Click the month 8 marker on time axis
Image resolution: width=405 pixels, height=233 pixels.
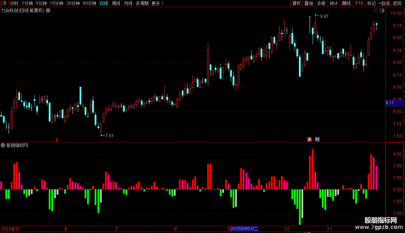[176, 229]
